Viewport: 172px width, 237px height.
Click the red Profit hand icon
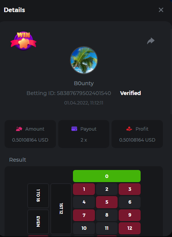click(129, 129)
